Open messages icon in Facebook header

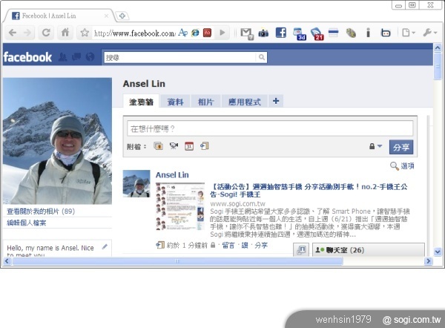(76, 57)
